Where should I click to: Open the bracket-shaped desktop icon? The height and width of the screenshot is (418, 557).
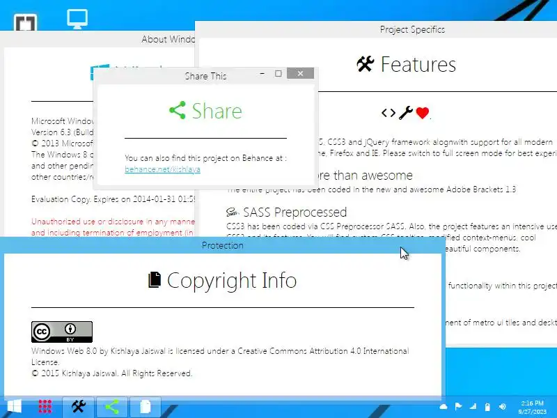(x=25, y=22)
